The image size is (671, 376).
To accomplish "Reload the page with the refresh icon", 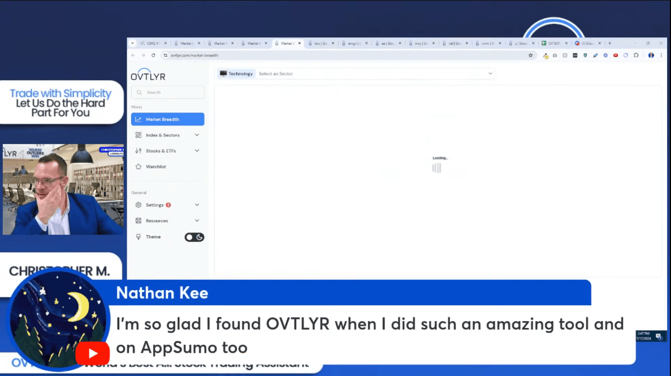I will pos(153,55).
